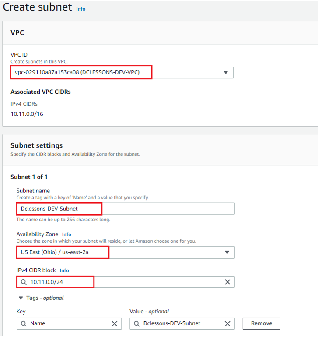Open the IPv4 CIDR block Info link

[64, 270]
